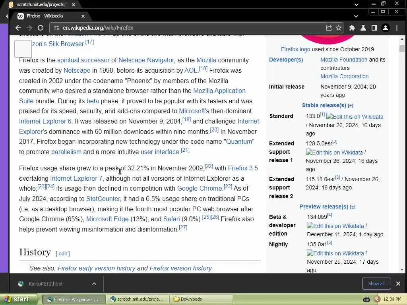
Task: Open the Netscape Navigator link
Action: 146,60
